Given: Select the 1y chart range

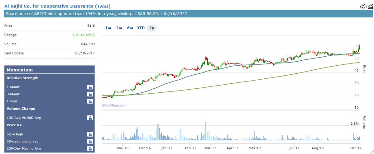Looking at the screenshot, I should 152,28.
